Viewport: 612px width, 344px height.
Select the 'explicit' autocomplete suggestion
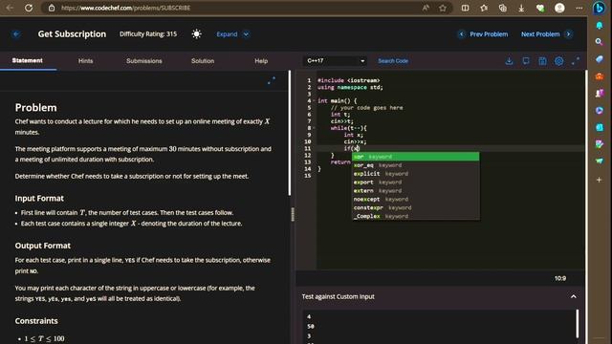coord(415,174)
